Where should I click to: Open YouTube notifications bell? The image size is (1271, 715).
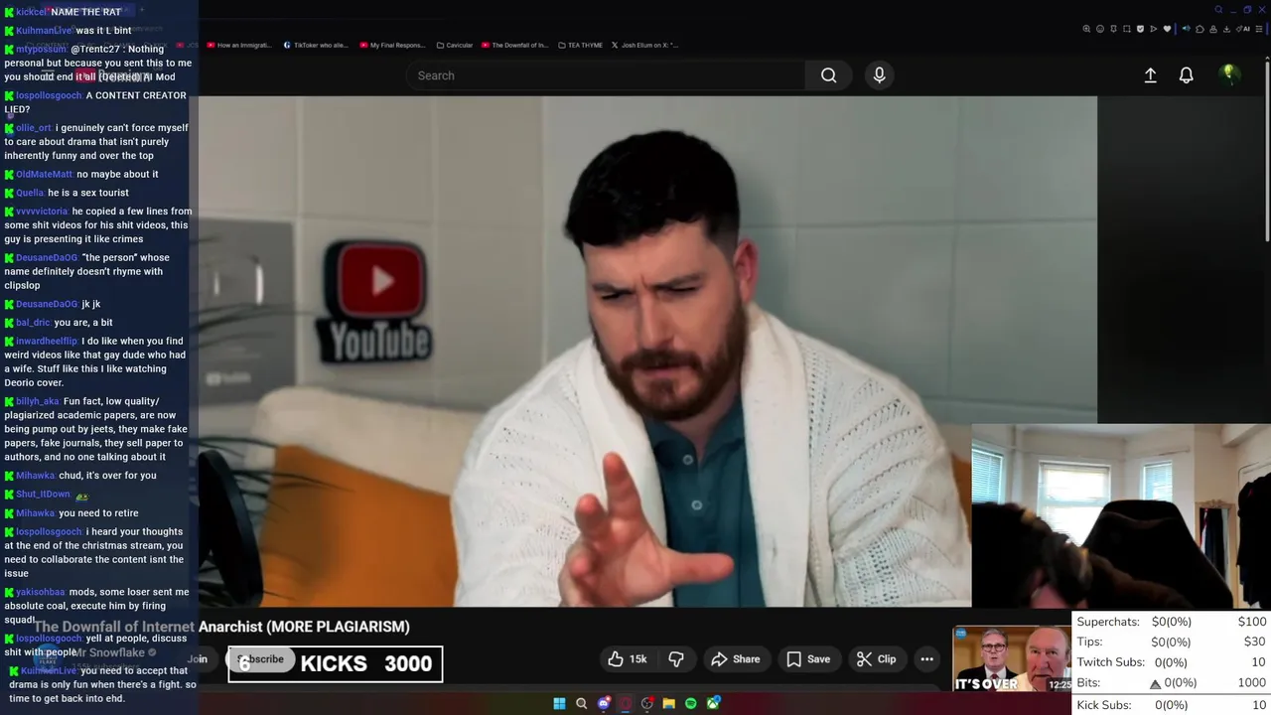click(x=1186, y=75)
